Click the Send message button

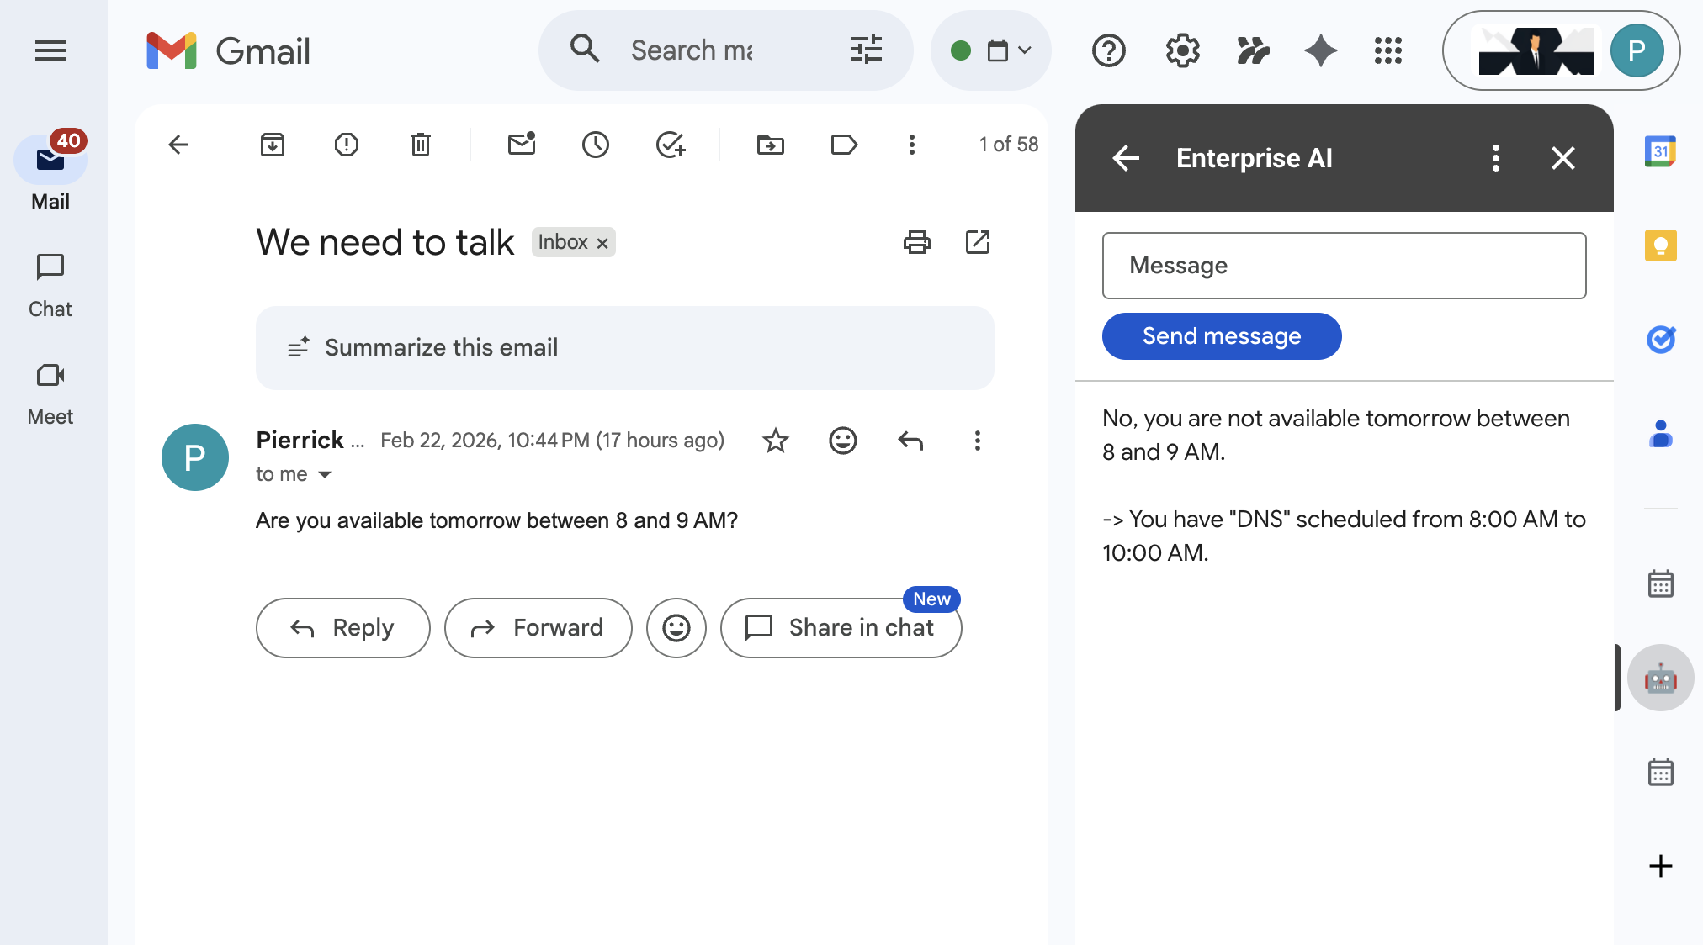pos(1221,336)
